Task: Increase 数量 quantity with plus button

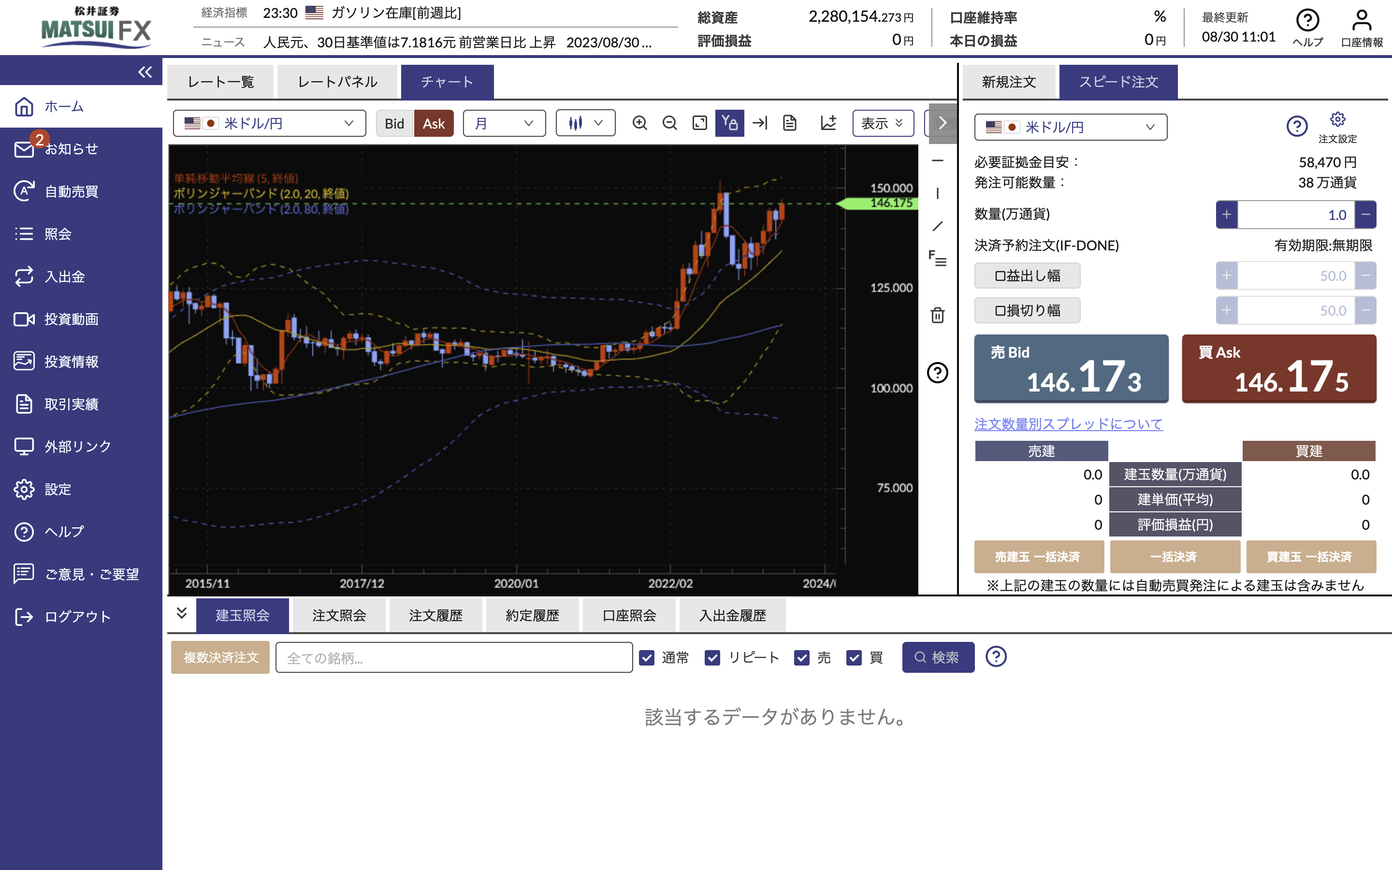Action: 1226,215
